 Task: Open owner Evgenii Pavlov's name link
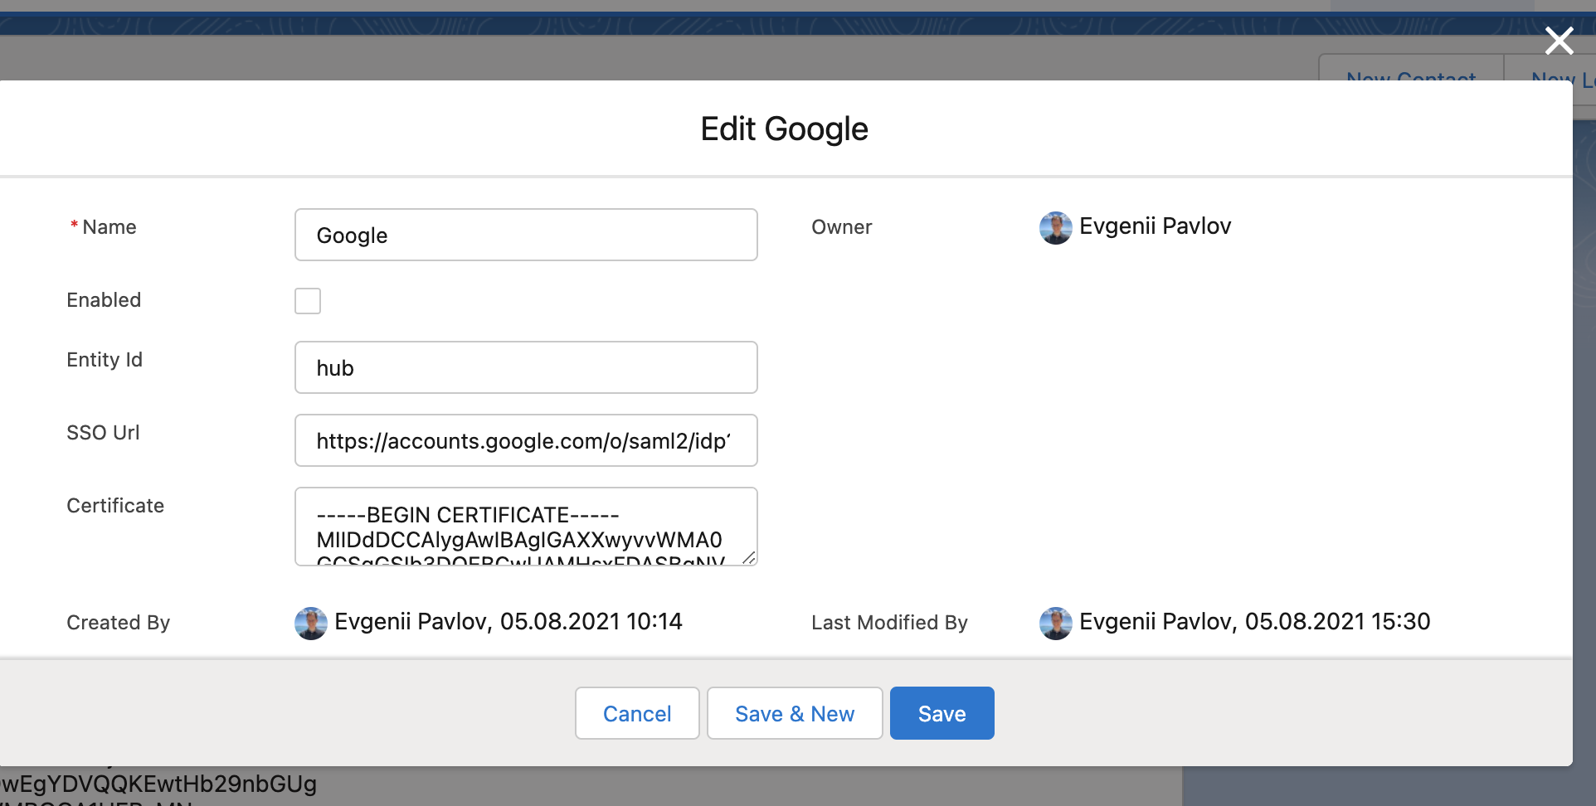(x=1155, y=226)
